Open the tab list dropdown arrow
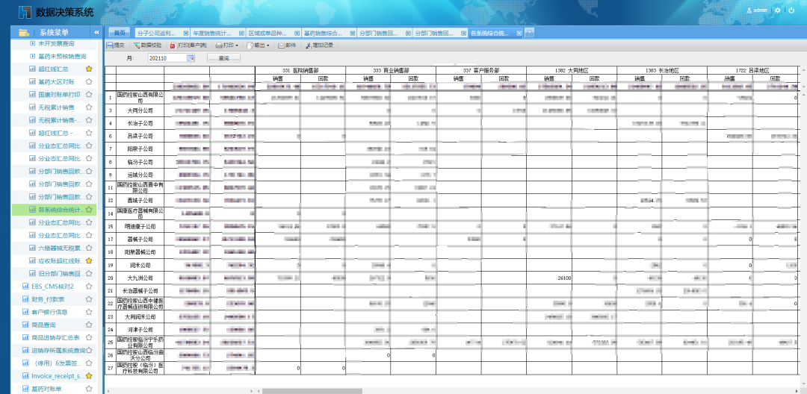This screenshot has width=807, height=394. point(529,33)
